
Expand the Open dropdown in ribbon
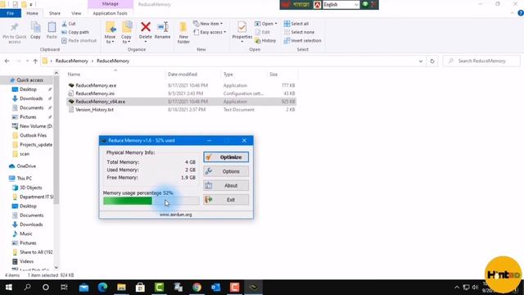(x=266, y=24)
